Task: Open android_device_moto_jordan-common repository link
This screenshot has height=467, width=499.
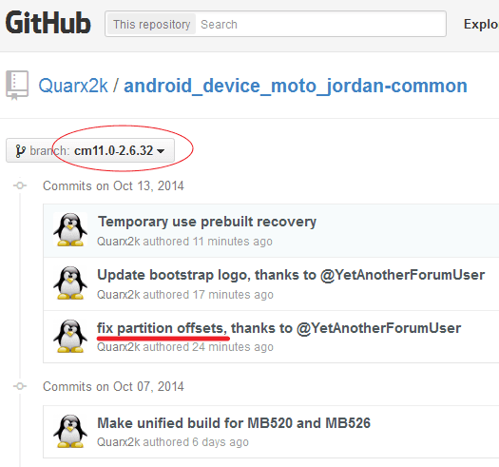Action: coord(296,86)
